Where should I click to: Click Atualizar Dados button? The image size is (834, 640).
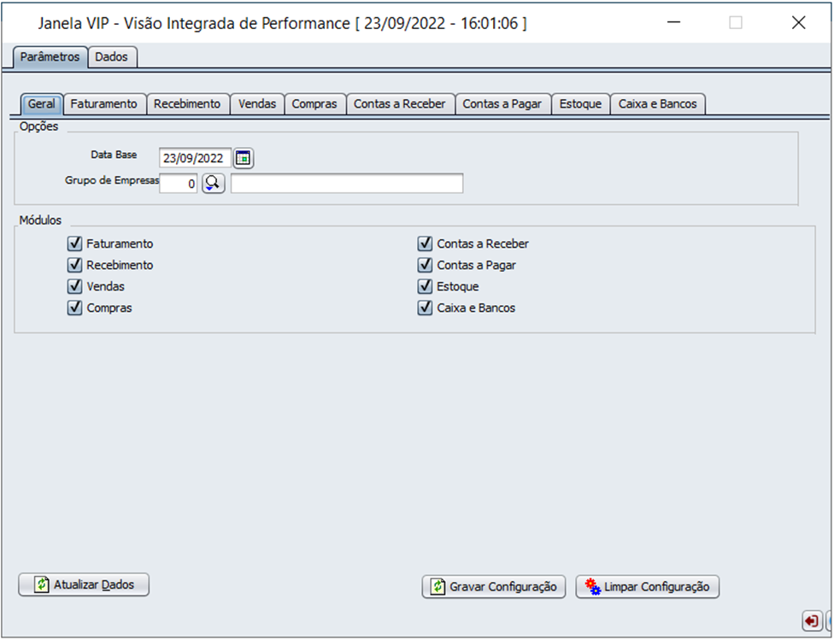[x=84, y=585]
